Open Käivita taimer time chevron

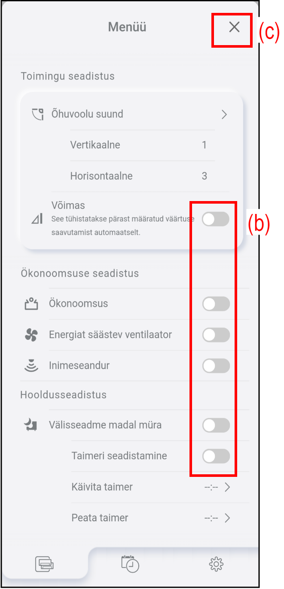tap(227, 487)
